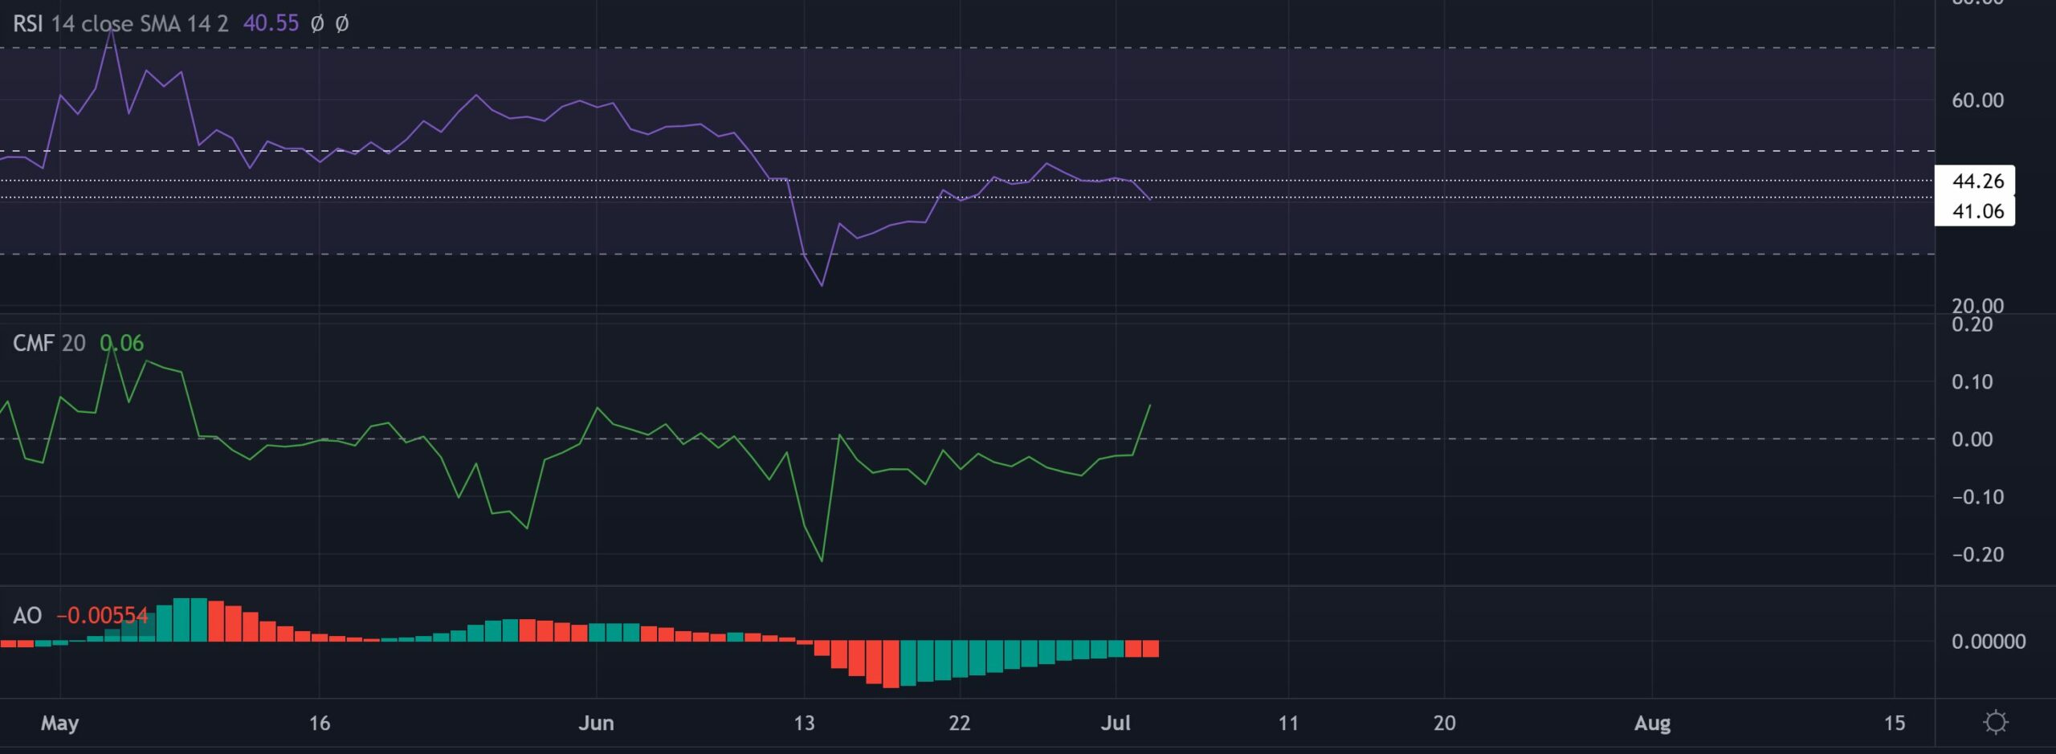Click the May label on the time axis

coord(60,723)
